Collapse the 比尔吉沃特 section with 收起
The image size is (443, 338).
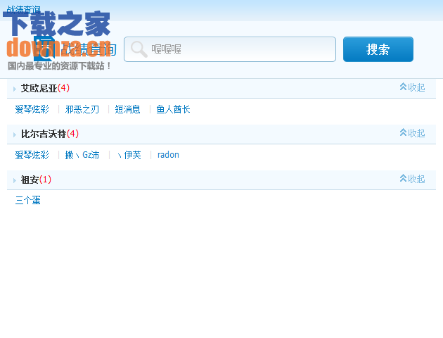pos(412,133)
